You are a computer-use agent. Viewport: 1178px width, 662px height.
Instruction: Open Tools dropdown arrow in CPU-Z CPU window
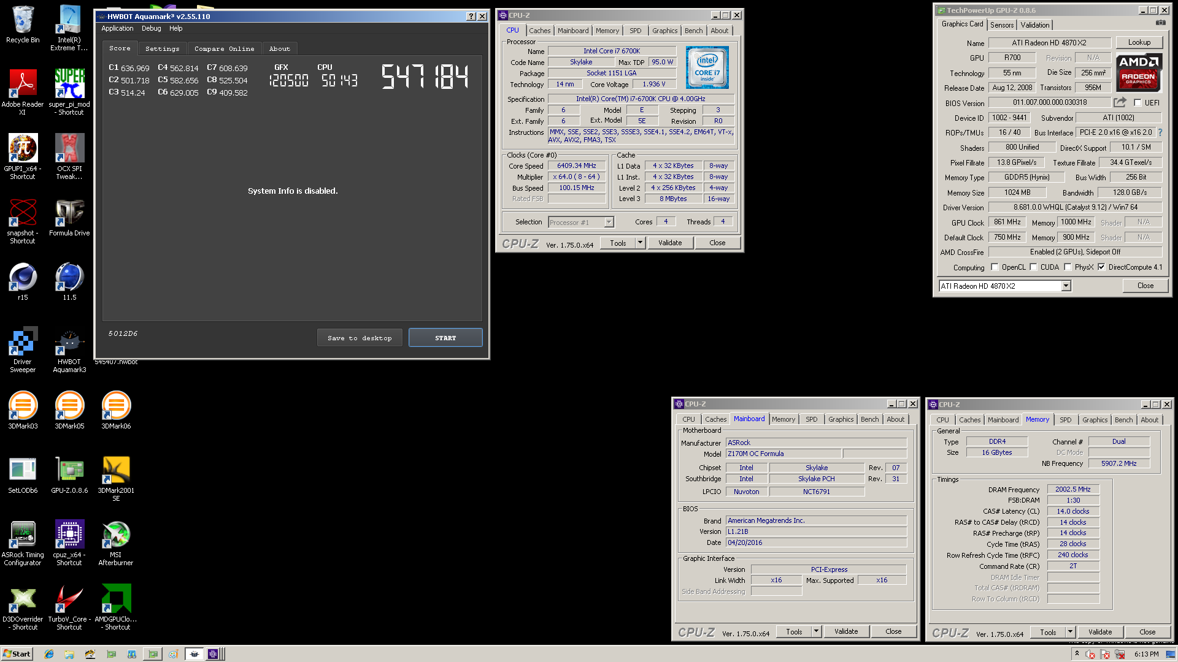click(x=640, y=243)
